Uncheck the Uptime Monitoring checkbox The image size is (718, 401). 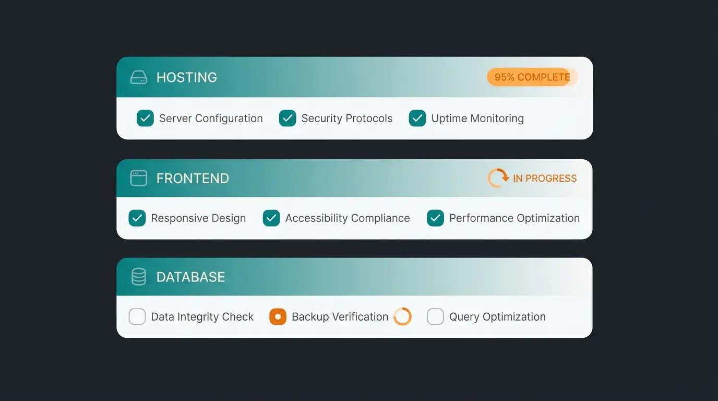pos(417,118)
